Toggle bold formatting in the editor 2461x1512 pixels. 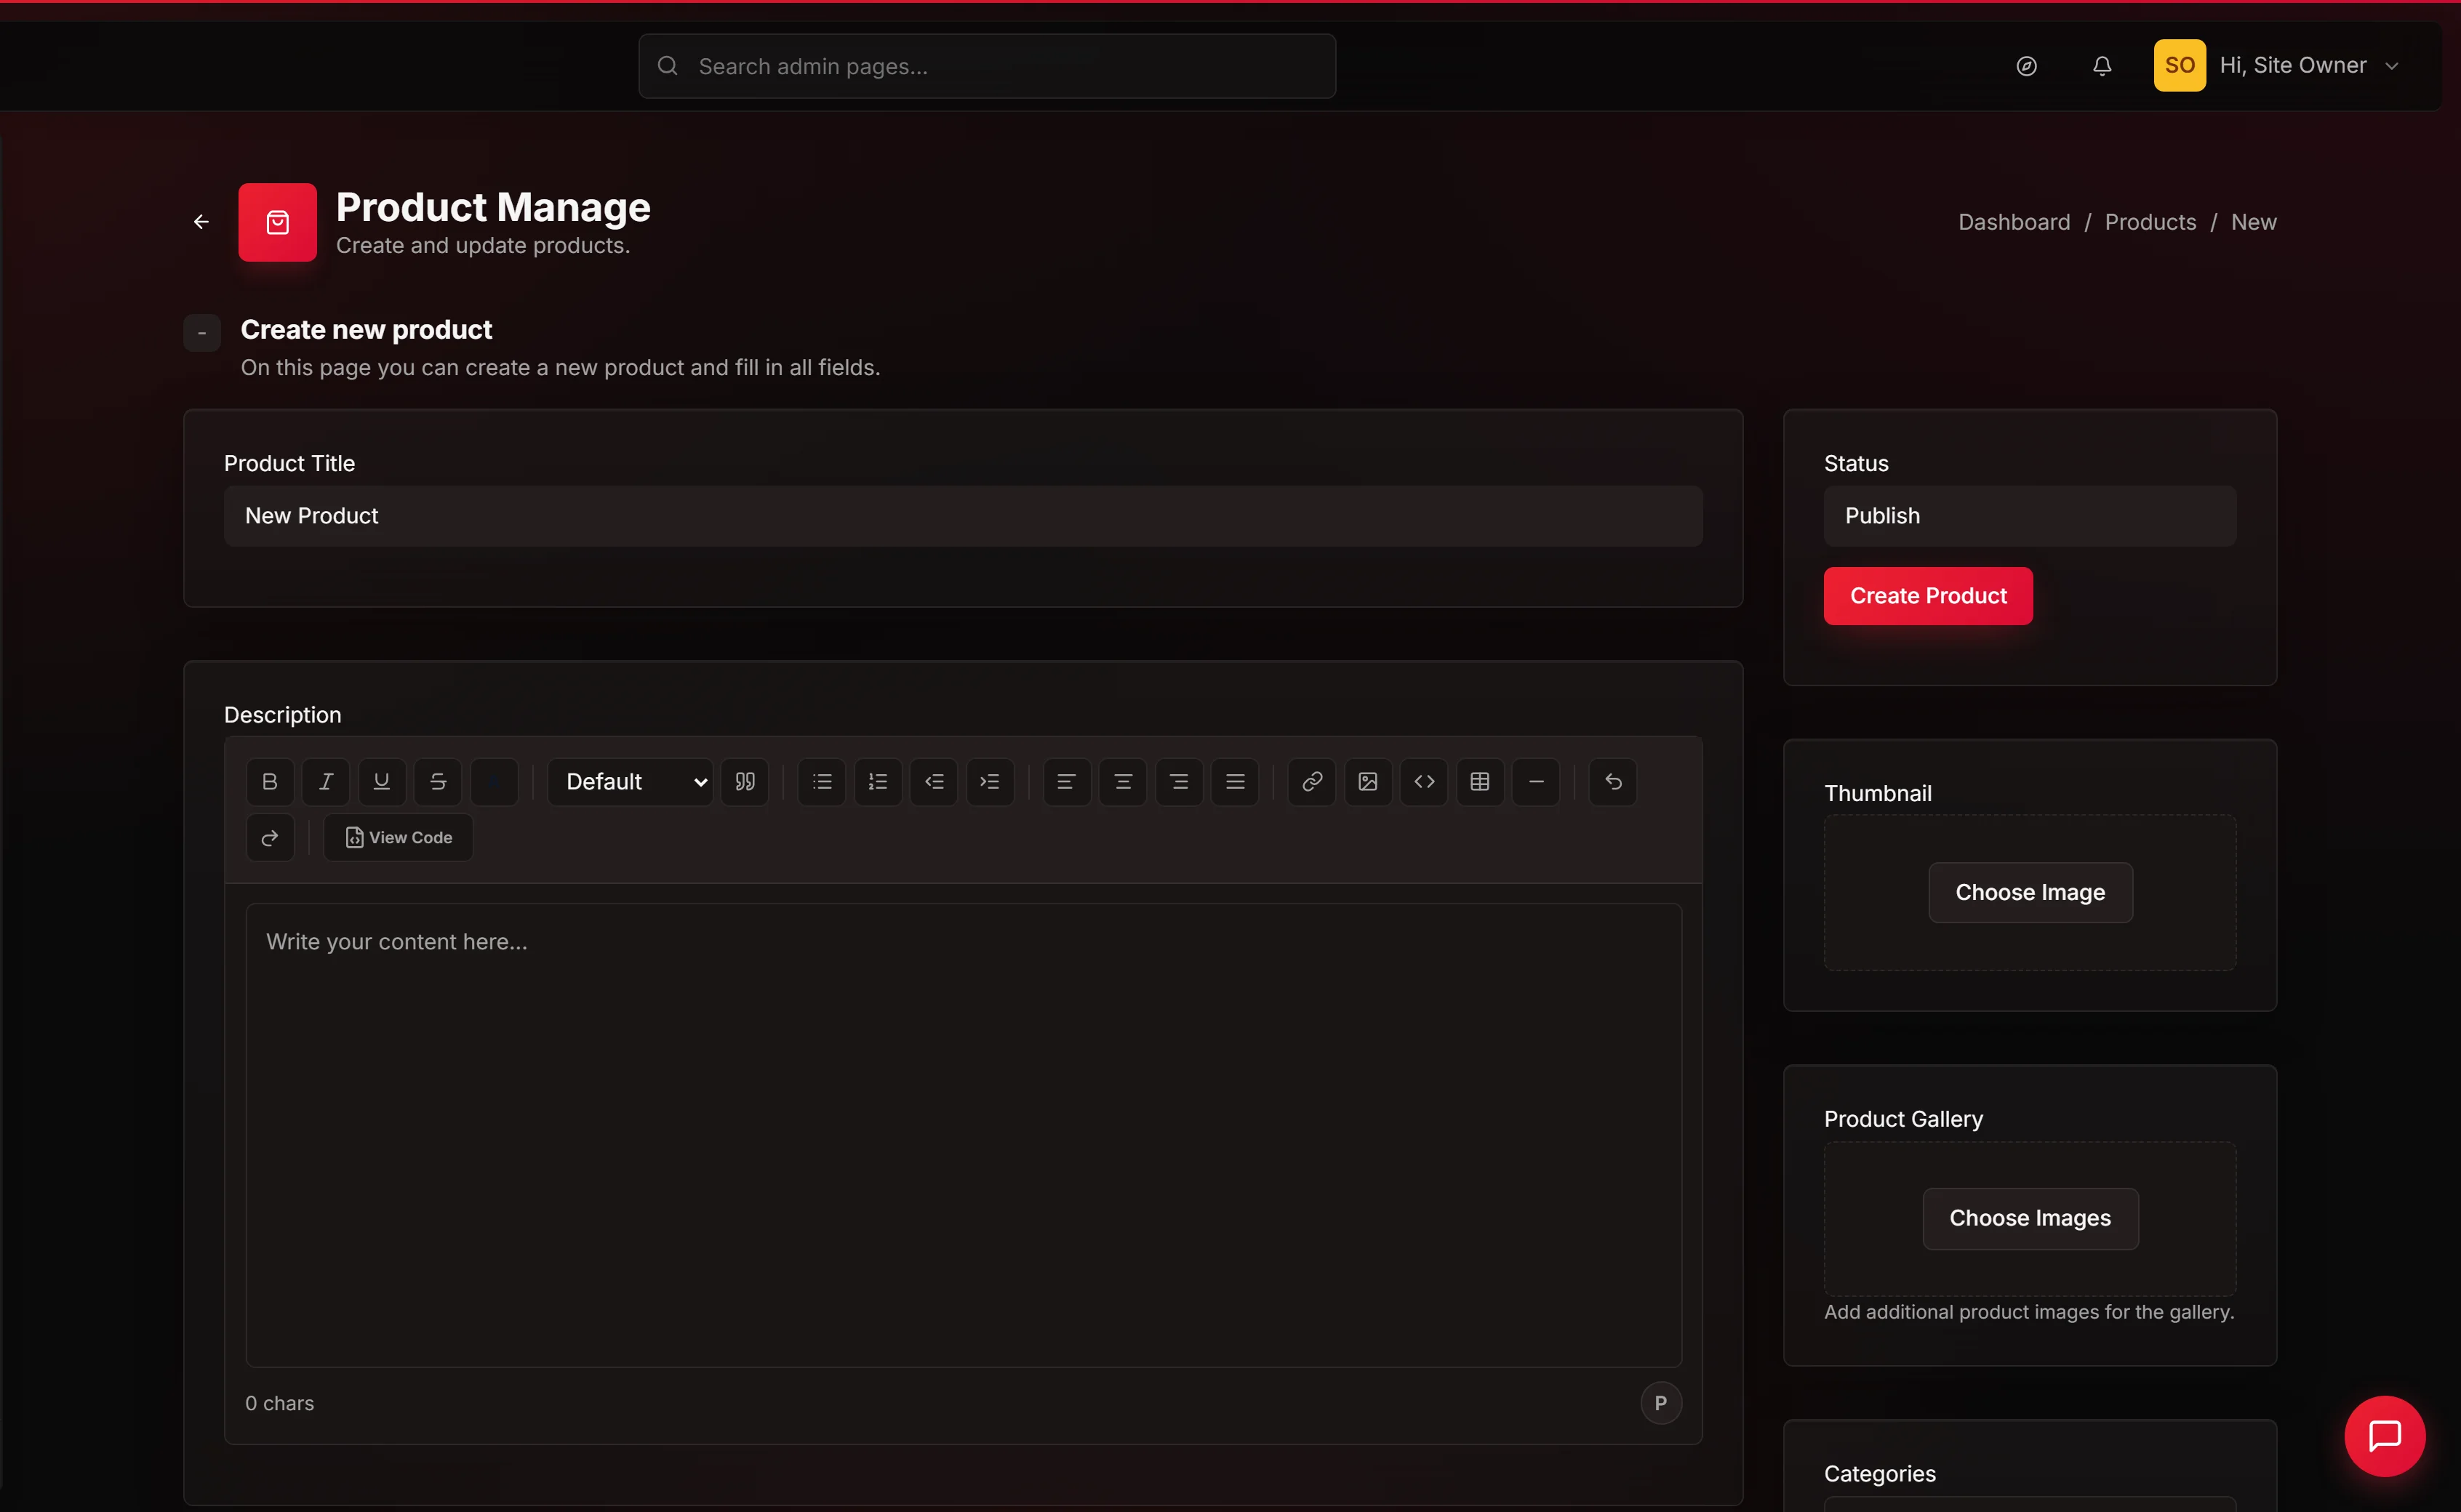click(x=270, y=782)
